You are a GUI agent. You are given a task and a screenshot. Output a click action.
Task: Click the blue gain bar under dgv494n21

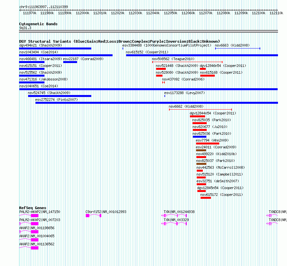click(x=55, y=48)
